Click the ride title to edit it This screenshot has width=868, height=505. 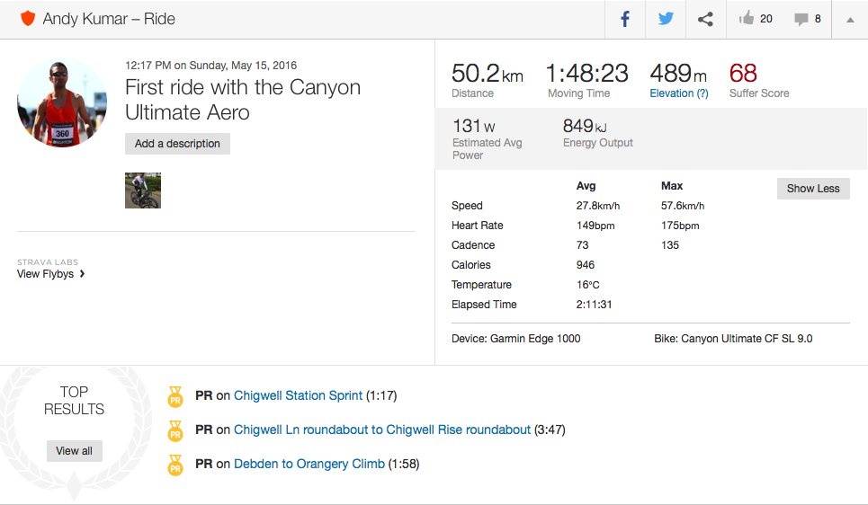tap(243, 100)
